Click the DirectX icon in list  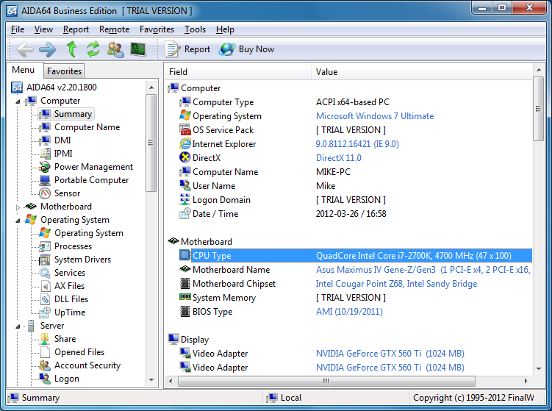click(185, 157)
